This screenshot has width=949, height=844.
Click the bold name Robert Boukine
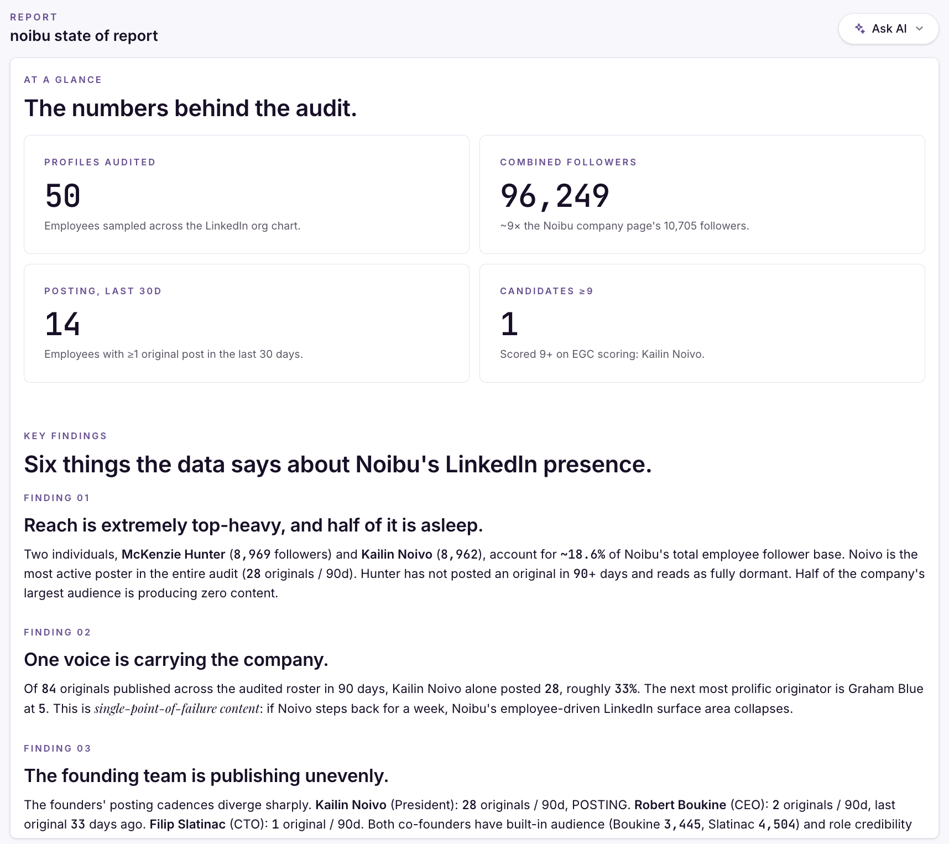point(680,805)
